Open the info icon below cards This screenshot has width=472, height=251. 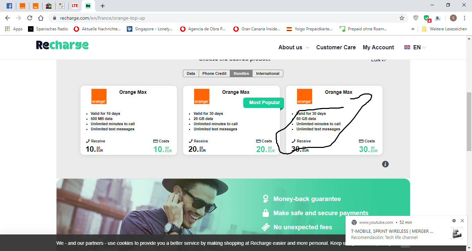click(x=385, y=164)
